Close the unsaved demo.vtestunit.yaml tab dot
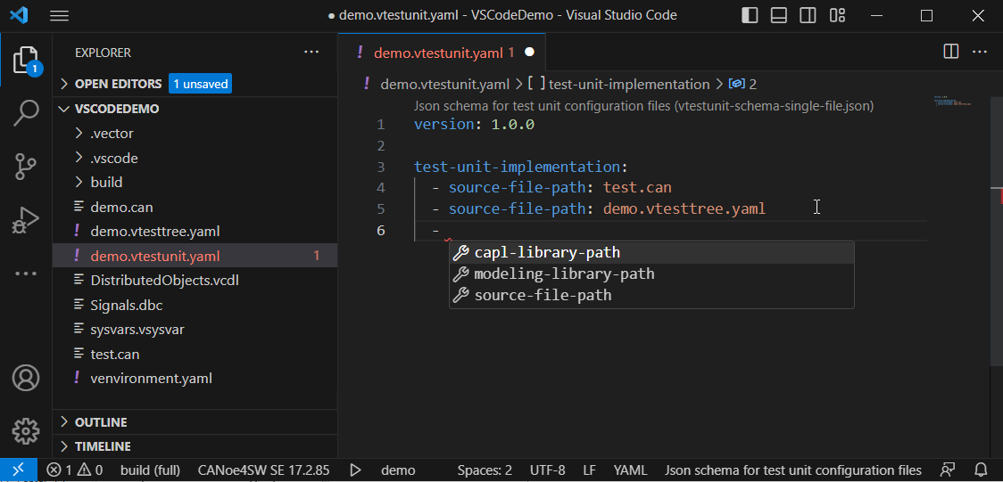The width and height of the screenshot is (1003, 482). pos(530,53)
